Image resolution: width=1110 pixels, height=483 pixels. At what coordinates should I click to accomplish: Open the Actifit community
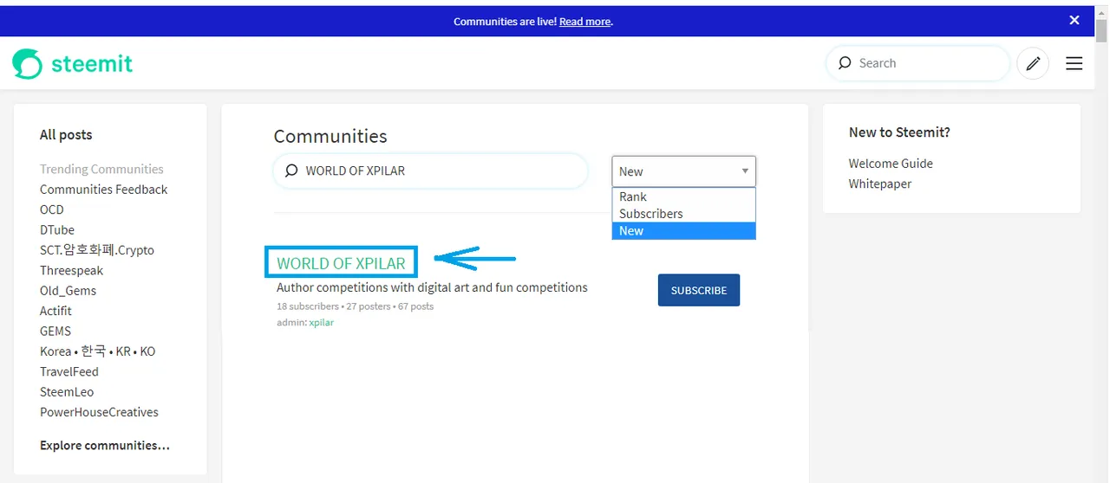coord(55,311)
